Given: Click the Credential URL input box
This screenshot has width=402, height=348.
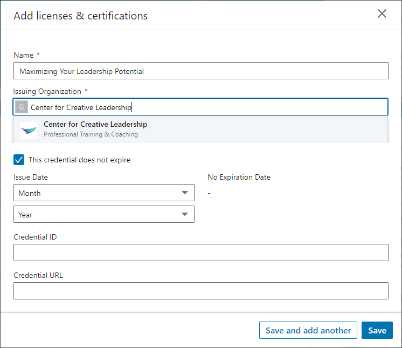Looking at the screenshot, I should [200, 291].
